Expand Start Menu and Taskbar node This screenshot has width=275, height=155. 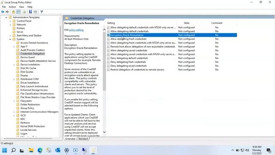[10, 36]
